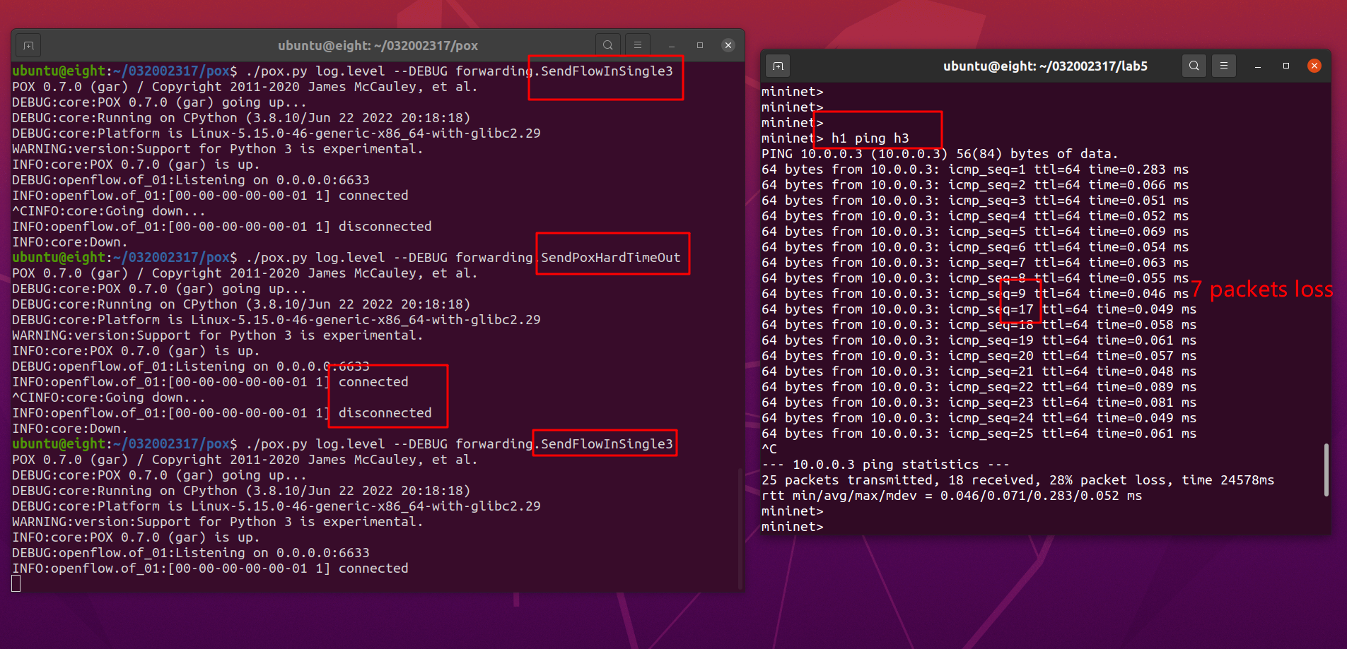Close the pox terminal window
1347x649 pixels.
(728, 45)
